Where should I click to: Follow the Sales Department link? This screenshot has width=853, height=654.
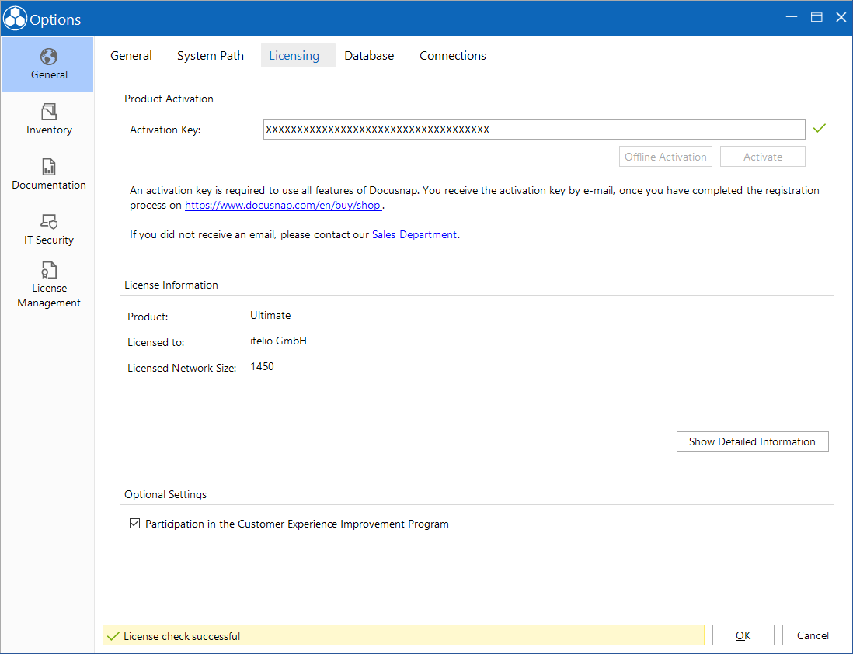coord(415,234)
